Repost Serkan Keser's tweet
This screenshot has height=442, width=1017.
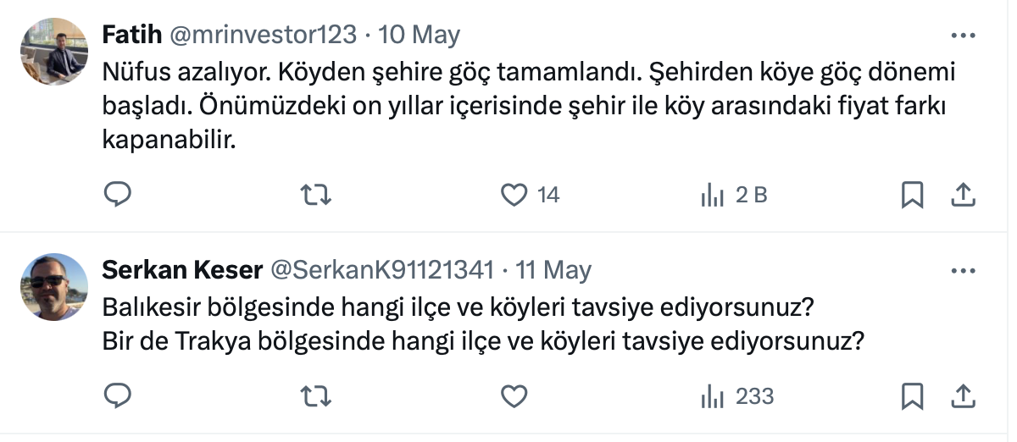(x=316, y=395)
